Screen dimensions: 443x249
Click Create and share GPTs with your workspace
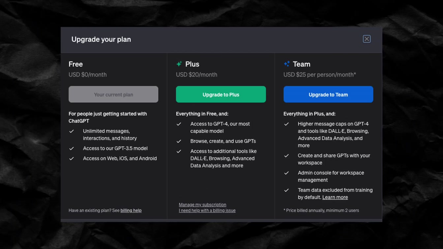click(334, 159)
